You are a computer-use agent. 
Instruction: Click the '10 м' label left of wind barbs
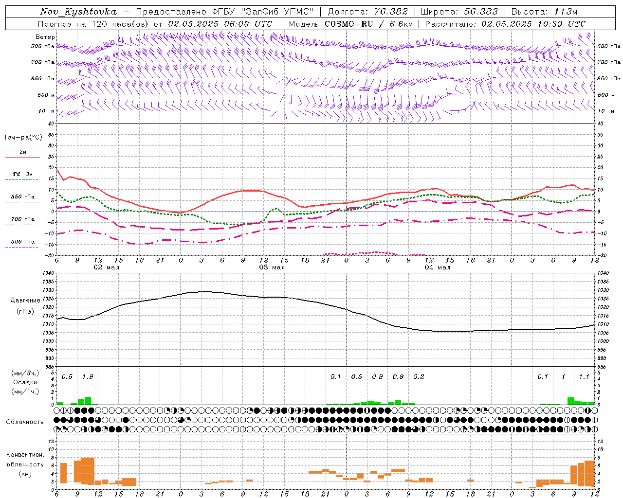point(47,111)
